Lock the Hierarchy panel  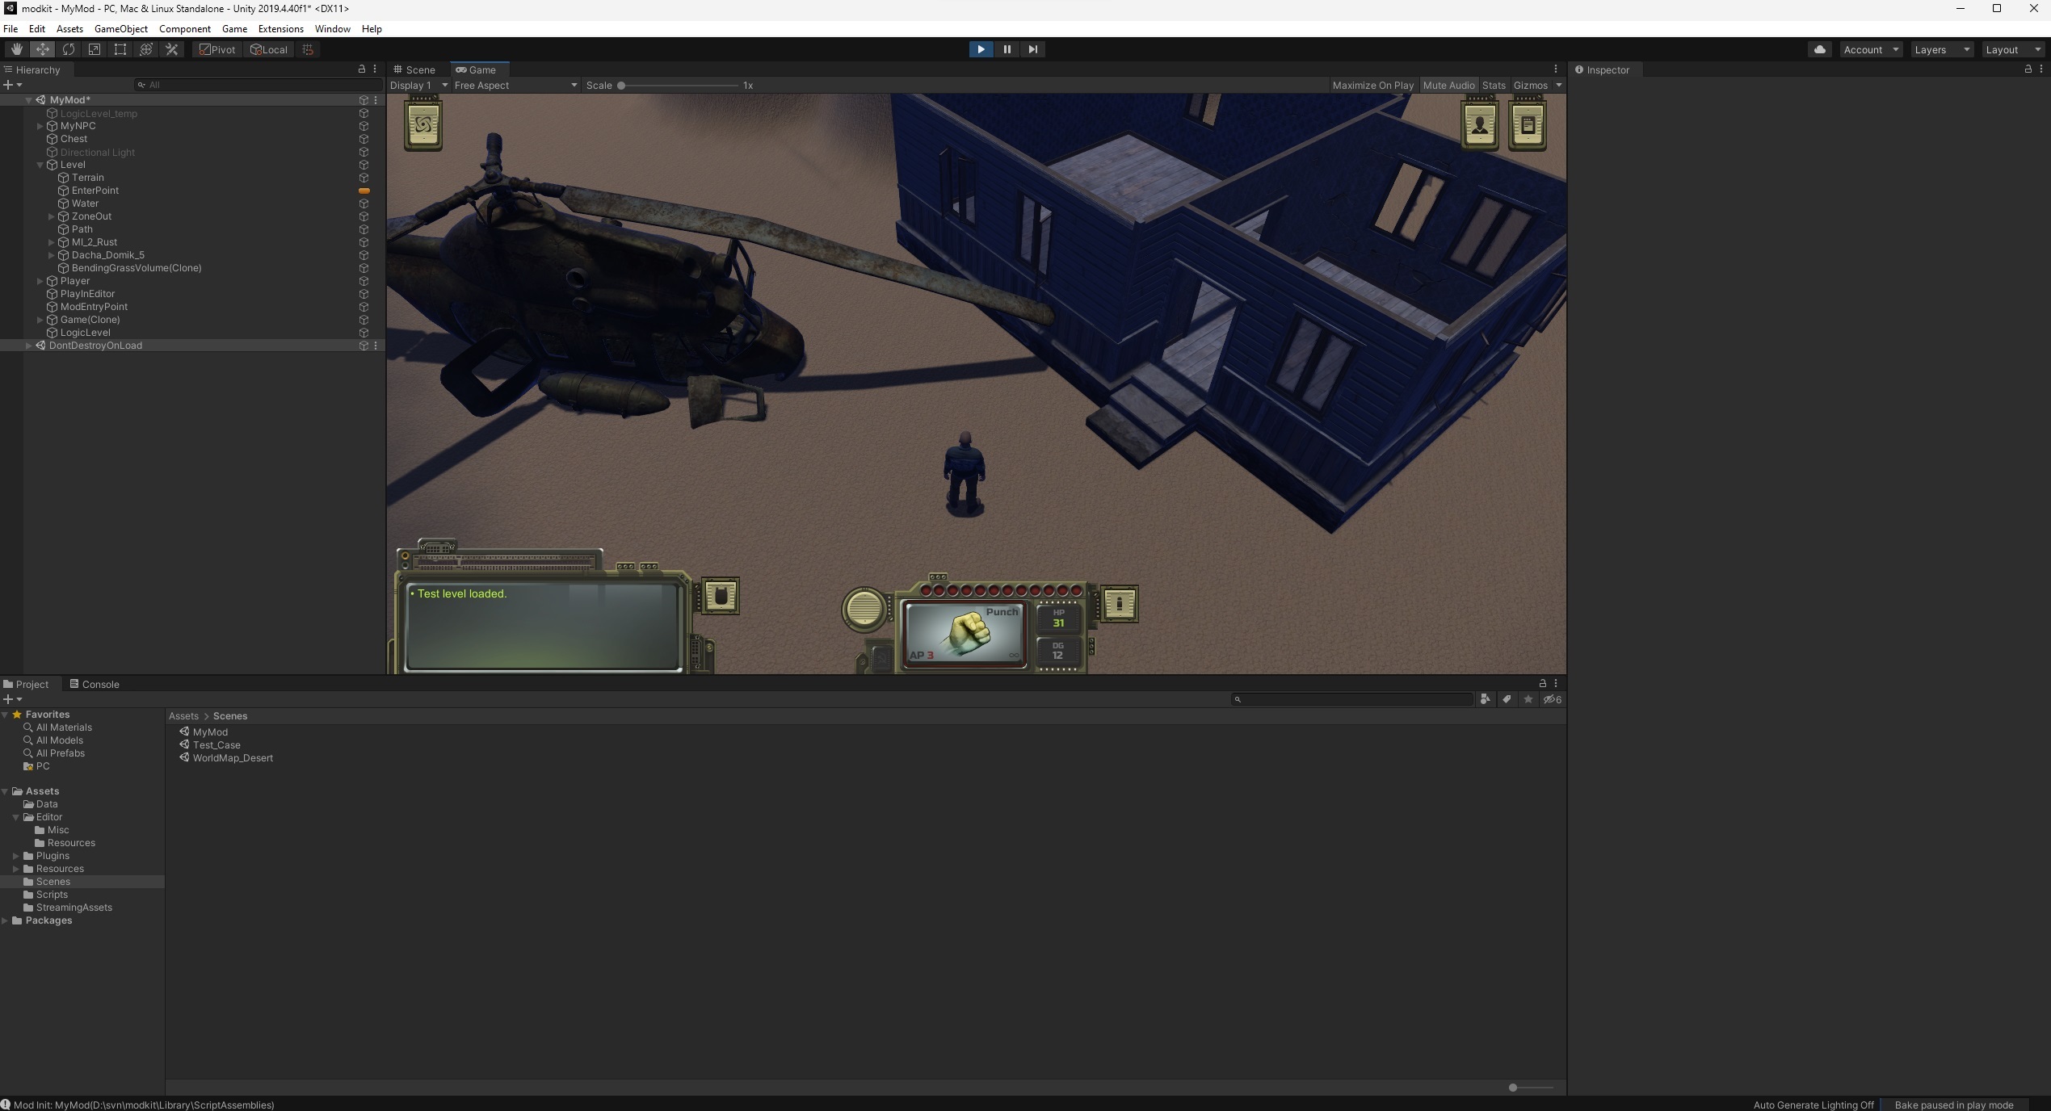coord(362,69)
